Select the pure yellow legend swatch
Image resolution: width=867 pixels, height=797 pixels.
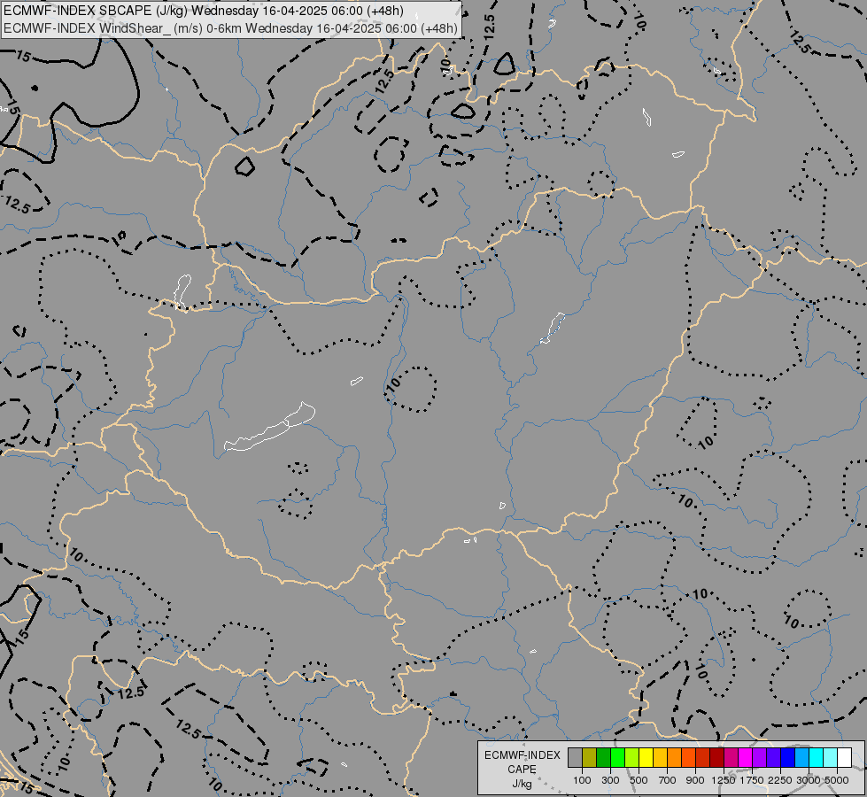pyautogui.click(x=646, y=757)
